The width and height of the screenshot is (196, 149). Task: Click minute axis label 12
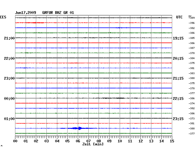click(141, 141)
